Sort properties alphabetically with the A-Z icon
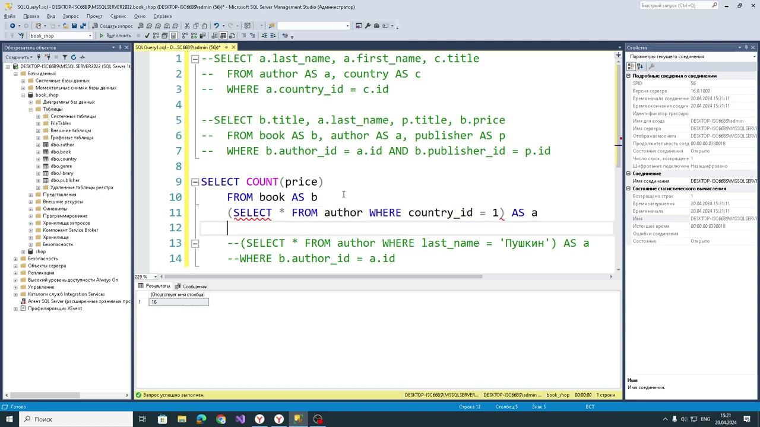 (640, 66)
